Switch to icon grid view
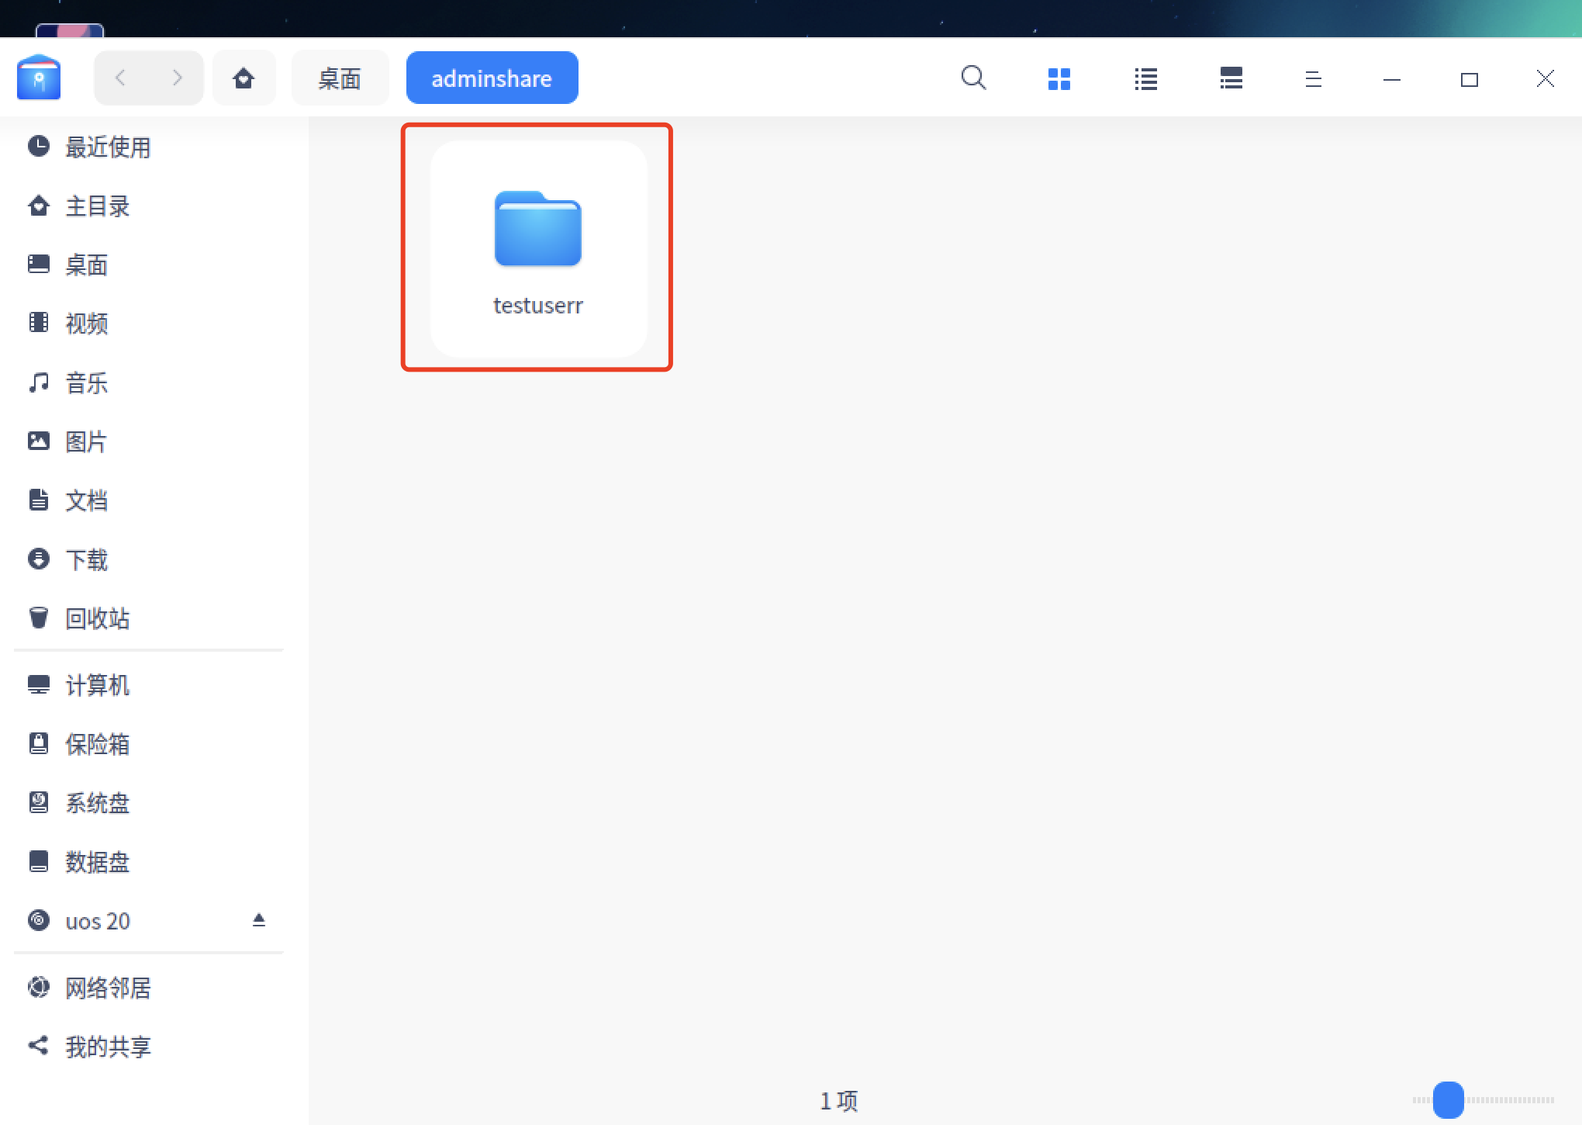Viewport: 1582px width, 1125px height. click(1059, 78)
